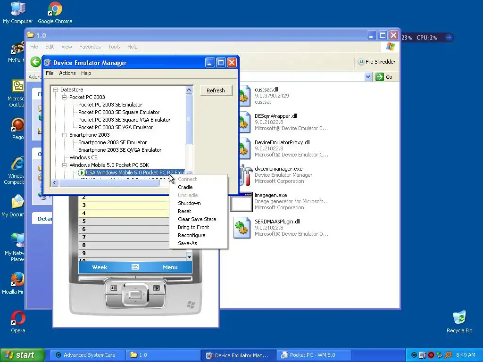Select USA Windows Mobile 5.0 Pocket PC R2 Emulator
Image resolution: width=483 pixels, height=362 pixels.
coord(135,173)
